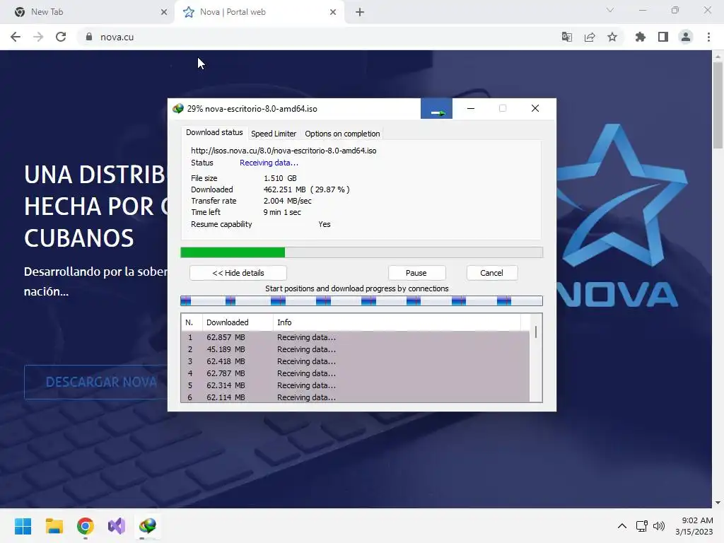The width and height of the screenshot is (724, 543).
Task: Select connection row 4 with 62.787 MB
Action: pos(356,373)
